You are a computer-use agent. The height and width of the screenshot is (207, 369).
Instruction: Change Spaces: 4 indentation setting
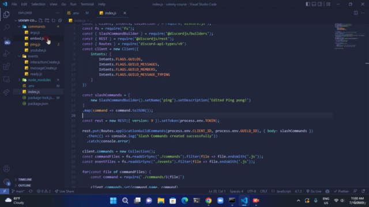(x=236, y=191)
